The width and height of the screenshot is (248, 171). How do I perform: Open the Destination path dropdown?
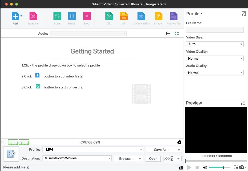coord(109,158)
